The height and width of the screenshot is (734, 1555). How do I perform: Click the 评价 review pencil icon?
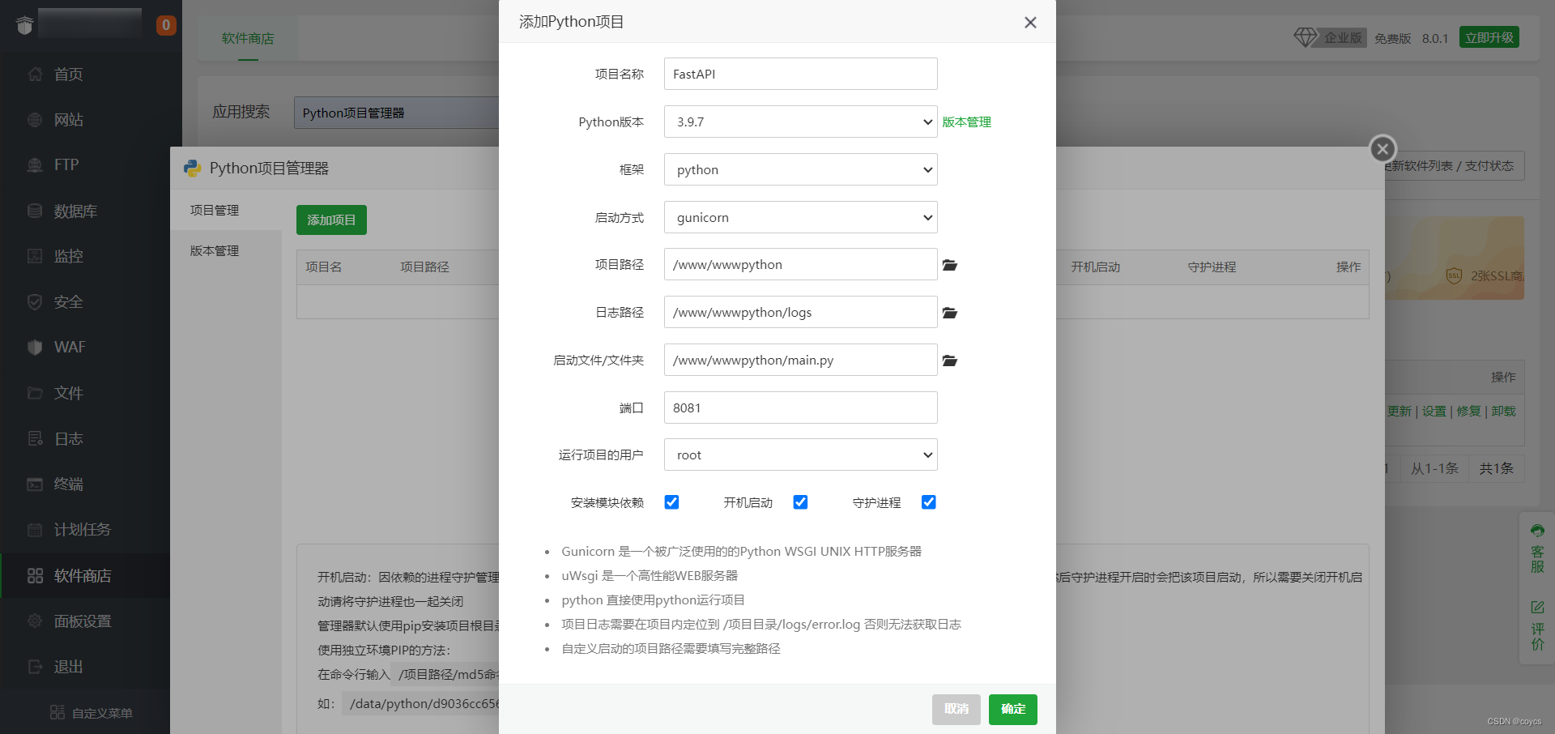tap(1537, 607)
